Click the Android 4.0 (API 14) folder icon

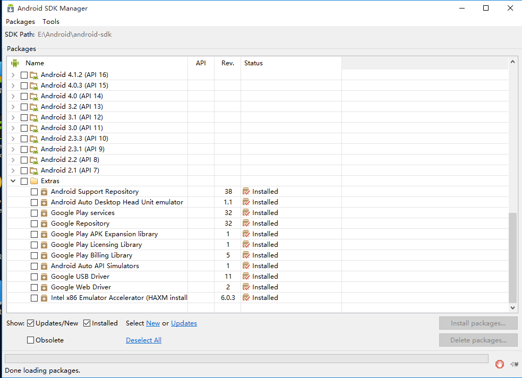pos(33,97)
